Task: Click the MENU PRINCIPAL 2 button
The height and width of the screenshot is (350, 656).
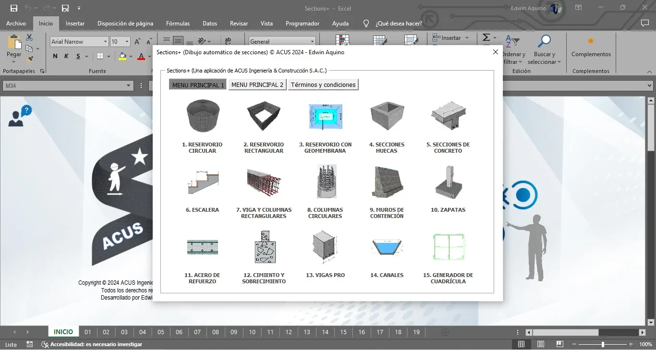Action: (257, 84)
